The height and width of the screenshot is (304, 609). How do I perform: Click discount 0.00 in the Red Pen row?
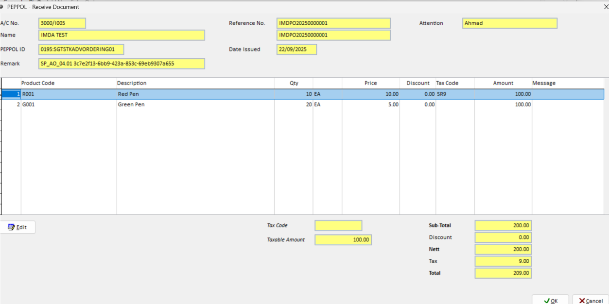tap(418, 94)
